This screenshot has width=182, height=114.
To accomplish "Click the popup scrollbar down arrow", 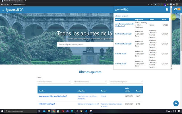I will pyautogui.click(x=171, y=69).
